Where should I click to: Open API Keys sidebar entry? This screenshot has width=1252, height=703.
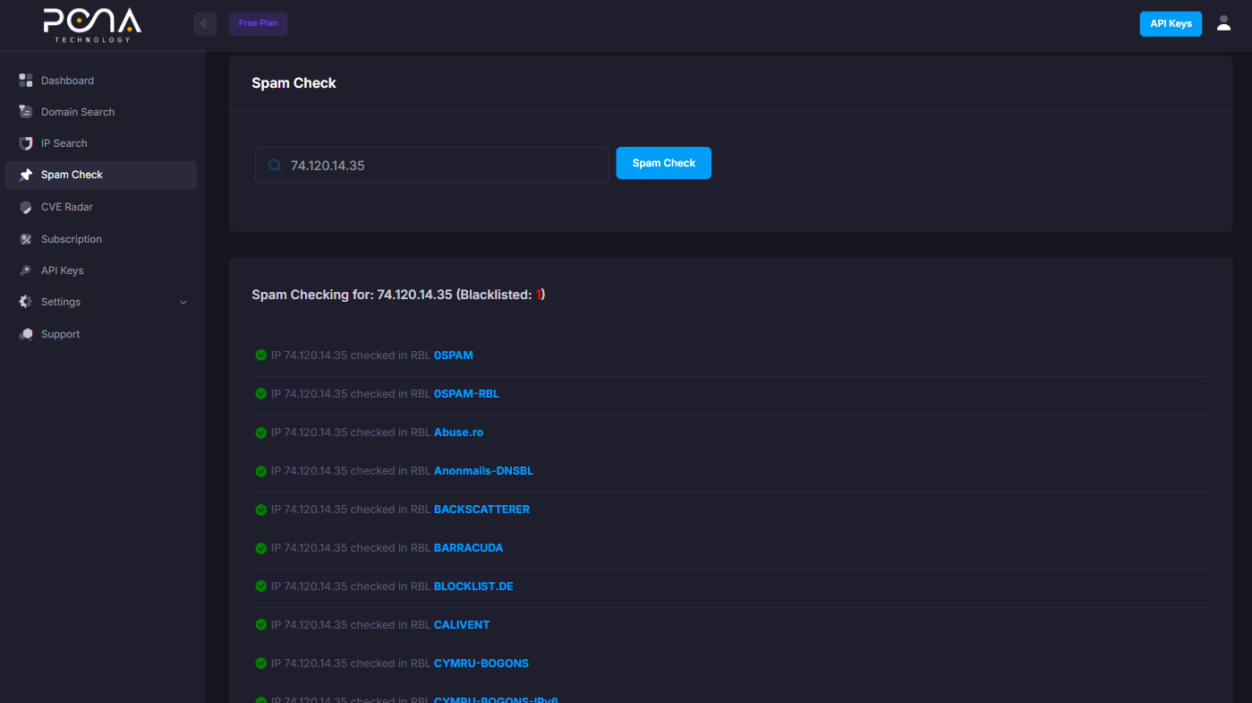(x=101, y=270)
